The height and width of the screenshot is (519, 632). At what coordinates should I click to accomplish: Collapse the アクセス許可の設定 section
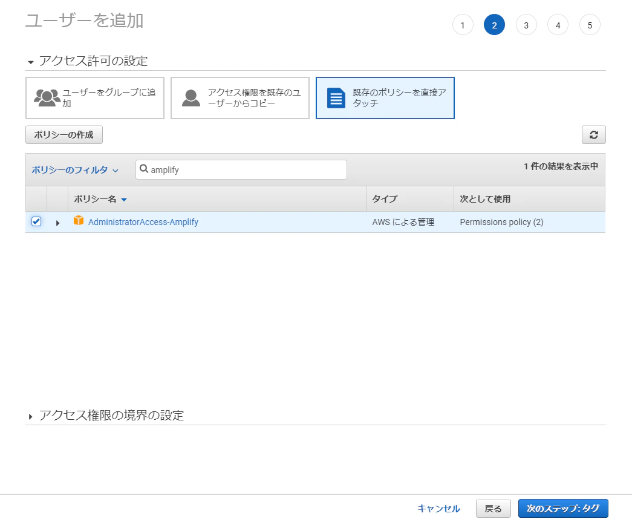click(x=31, y=62)
